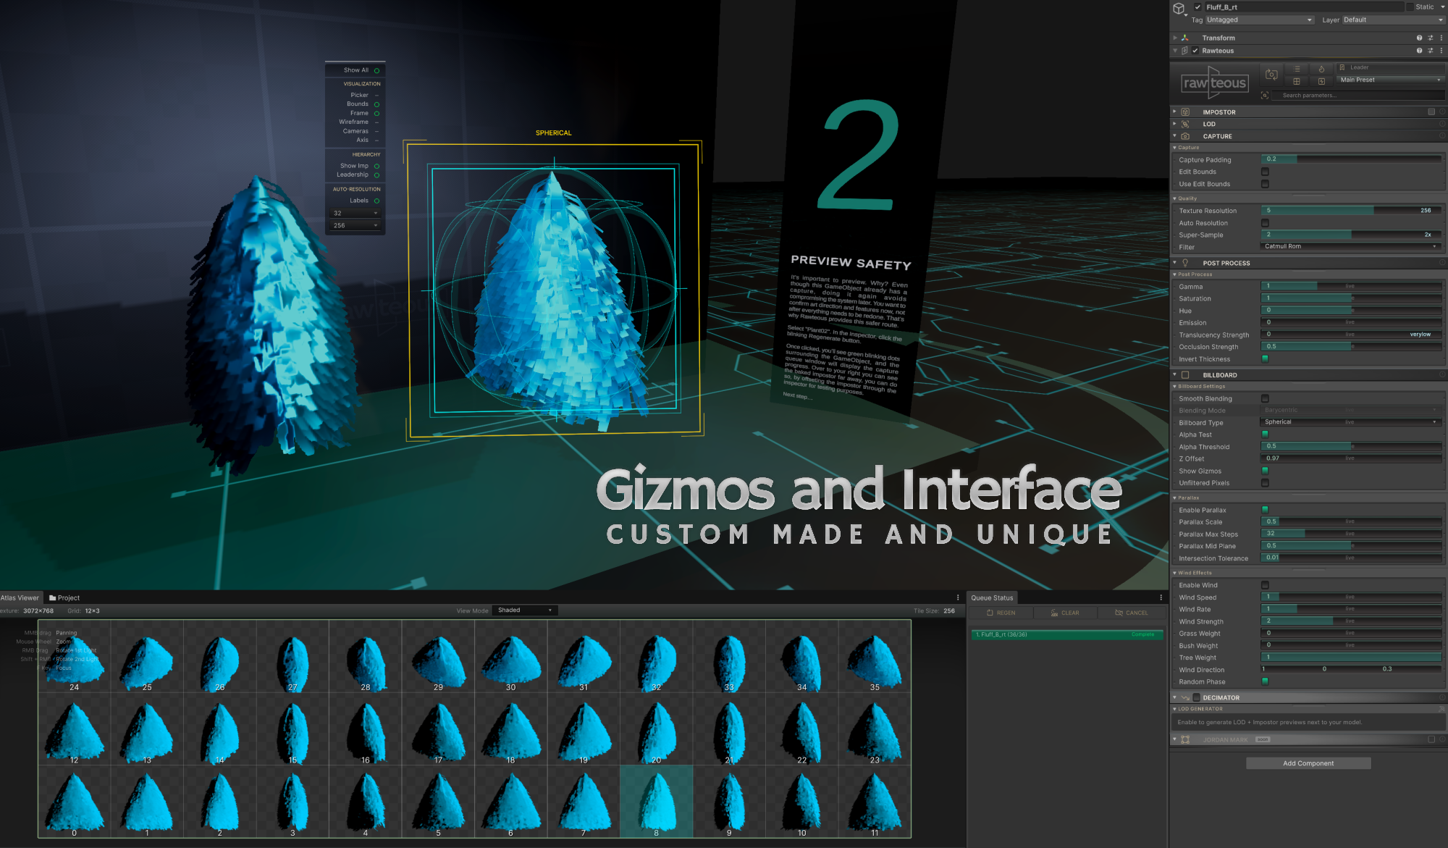Click the grid atlas icon
The image size is (1448, 848).
pos(1297,81)
